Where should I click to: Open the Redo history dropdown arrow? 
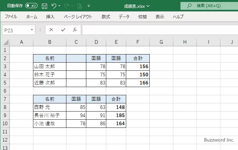click(72, 6)
